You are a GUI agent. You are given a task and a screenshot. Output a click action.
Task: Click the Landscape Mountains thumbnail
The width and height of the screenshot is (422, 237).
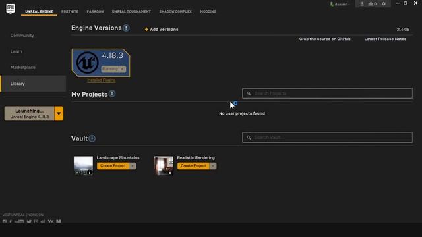coord(84,166)
